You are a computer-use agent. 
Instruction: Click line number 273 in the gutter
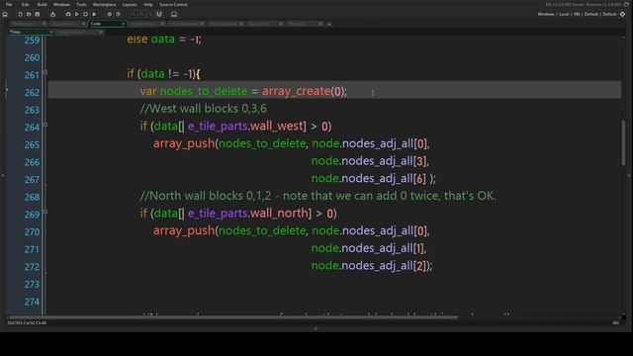(32, 284)
